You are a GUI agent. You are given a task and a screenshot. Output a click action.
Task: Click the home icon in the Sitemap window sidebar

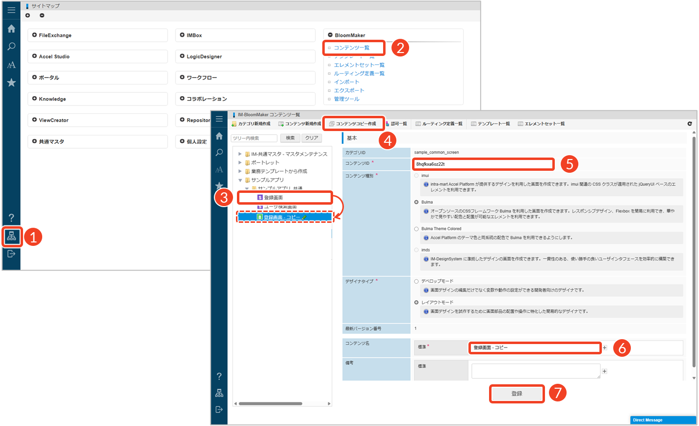(11, 29)
